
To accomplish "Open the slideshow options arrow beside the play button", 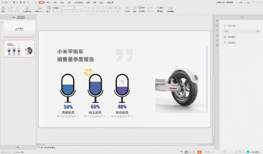I will (202, 152).
